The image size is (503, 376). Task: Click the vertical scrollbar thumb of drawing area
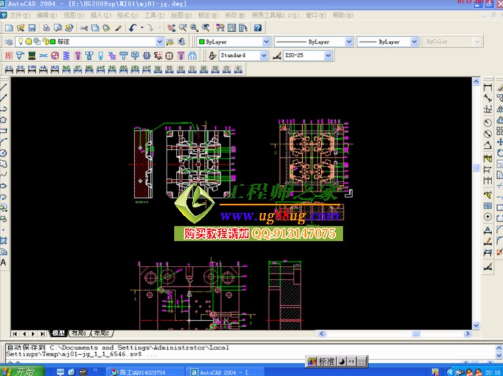(476, 168)
